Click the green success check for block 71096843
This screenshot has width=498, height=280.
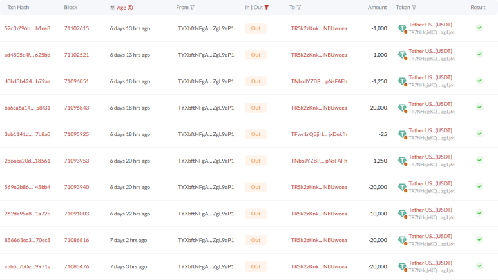[479, 107]
